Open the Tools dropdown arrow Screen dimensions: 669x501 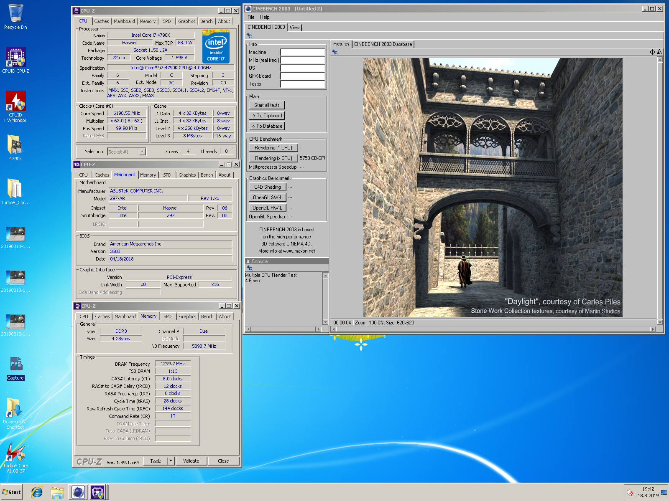[171, 461]
